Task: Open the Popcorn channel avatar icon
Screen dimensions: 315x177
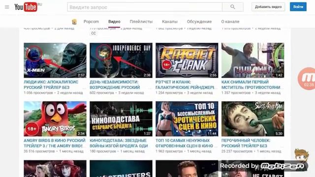Action: point(74,22)
